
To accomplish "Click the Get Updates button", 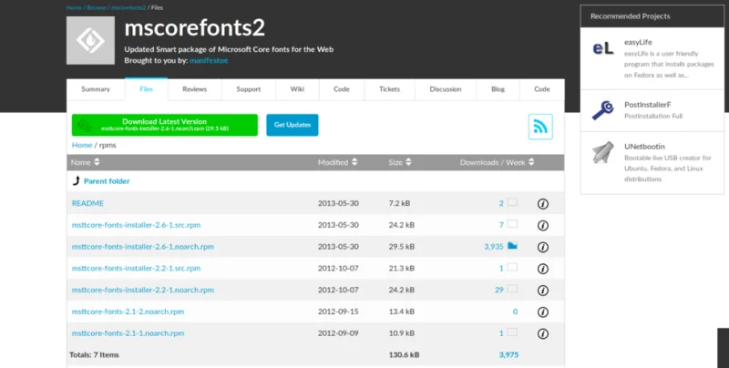I will click(x=293, y=125).
